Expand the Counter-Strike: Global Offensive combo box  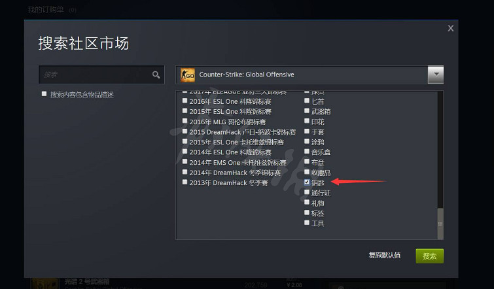click(309, 75)
